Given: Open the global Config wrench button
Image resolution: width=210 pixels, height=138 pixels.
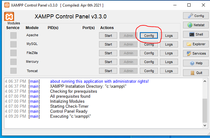Looking at the screenshot, I should point(196,16).
